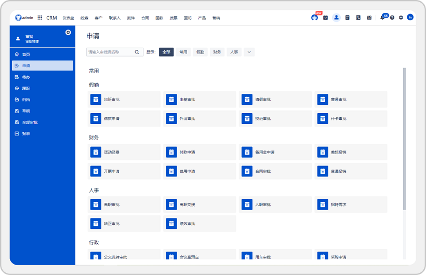This screenshot has height=275, width=426.
Task: Click the approval name search input field
Action: [x=110, y=52]
